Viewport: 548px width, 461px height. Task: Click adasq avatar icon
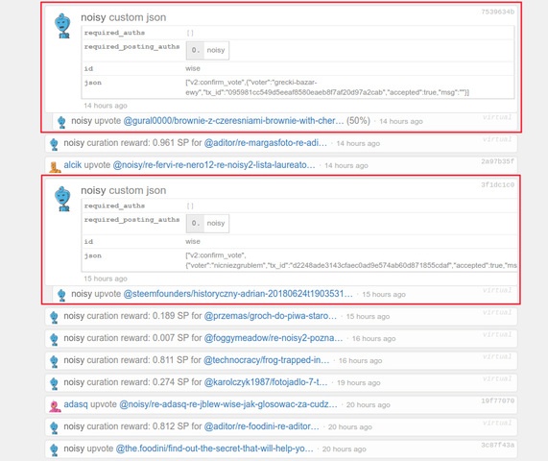point(55,405)
